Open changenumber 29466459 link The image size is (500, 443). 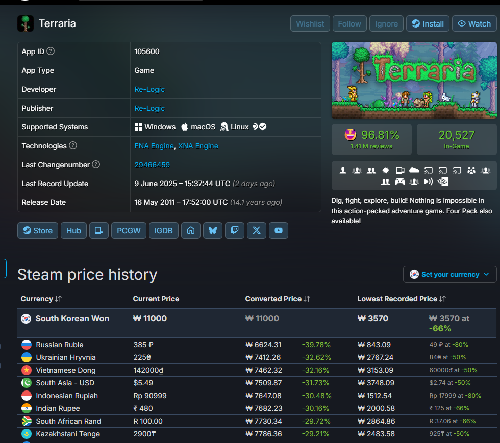(x=152, y=165)
